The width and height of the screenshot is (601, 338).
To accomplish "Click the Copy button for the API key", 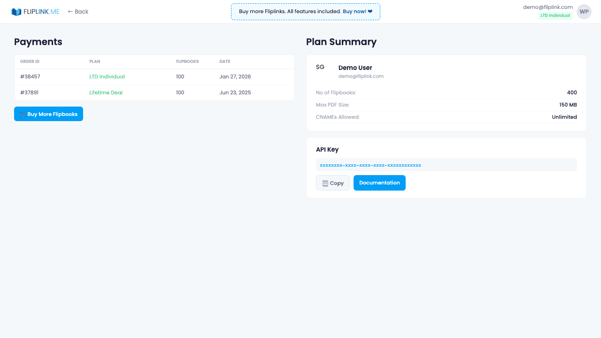I will tap(332, 183).
